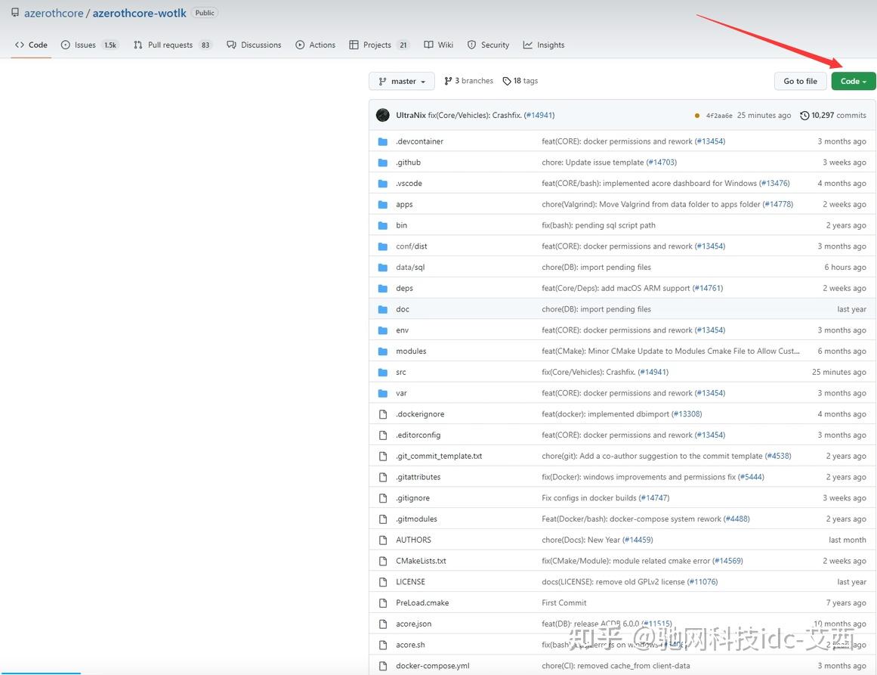The image size is (877, 675).
Task: Open the Insights tab
Action: click(x=544, y=45)
